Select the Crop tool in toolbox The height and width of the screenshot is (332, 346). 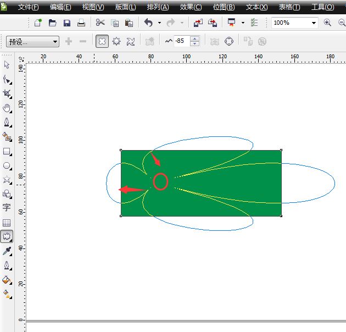coord(7,93)
